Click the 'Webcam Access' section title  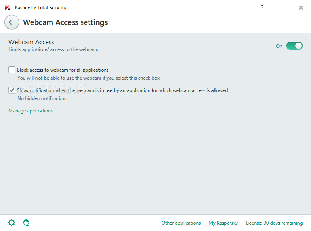coord(31,42)
